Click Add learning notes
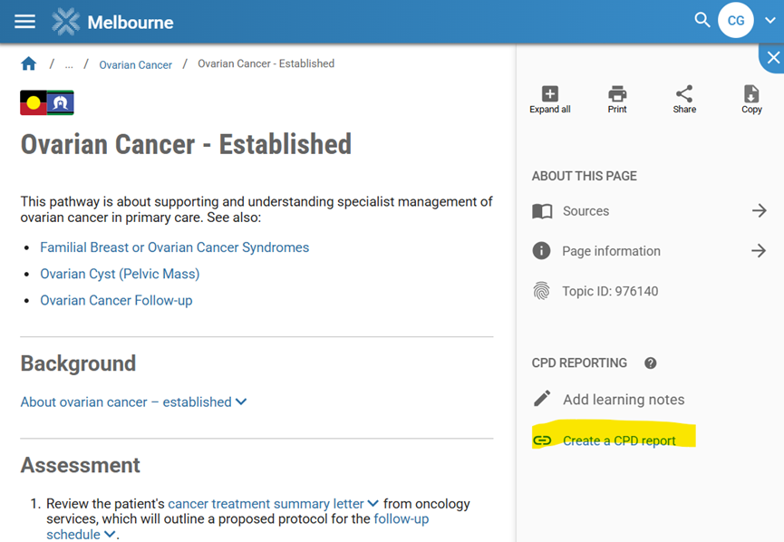 click(623, 400)
